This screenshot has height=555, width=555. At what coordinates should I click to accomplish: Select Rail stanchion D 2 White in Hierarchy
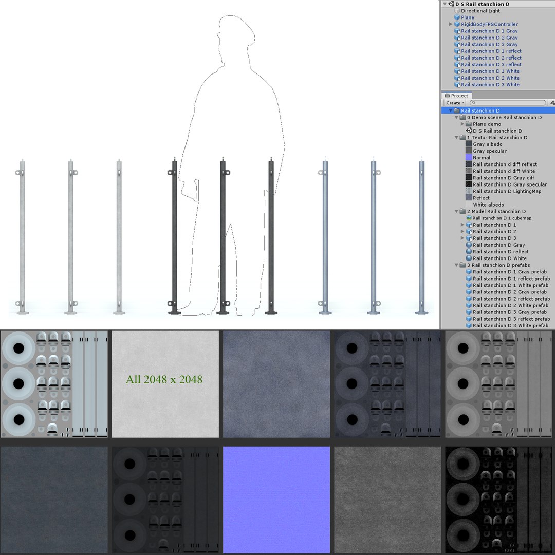point(490,78)
